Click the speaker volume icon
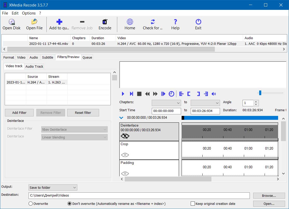This screenshot has width=289, height=209. 214,94
